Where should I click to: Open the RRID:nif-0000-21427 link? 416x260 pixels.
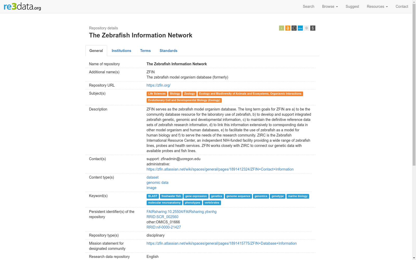[x=164, y=227]
